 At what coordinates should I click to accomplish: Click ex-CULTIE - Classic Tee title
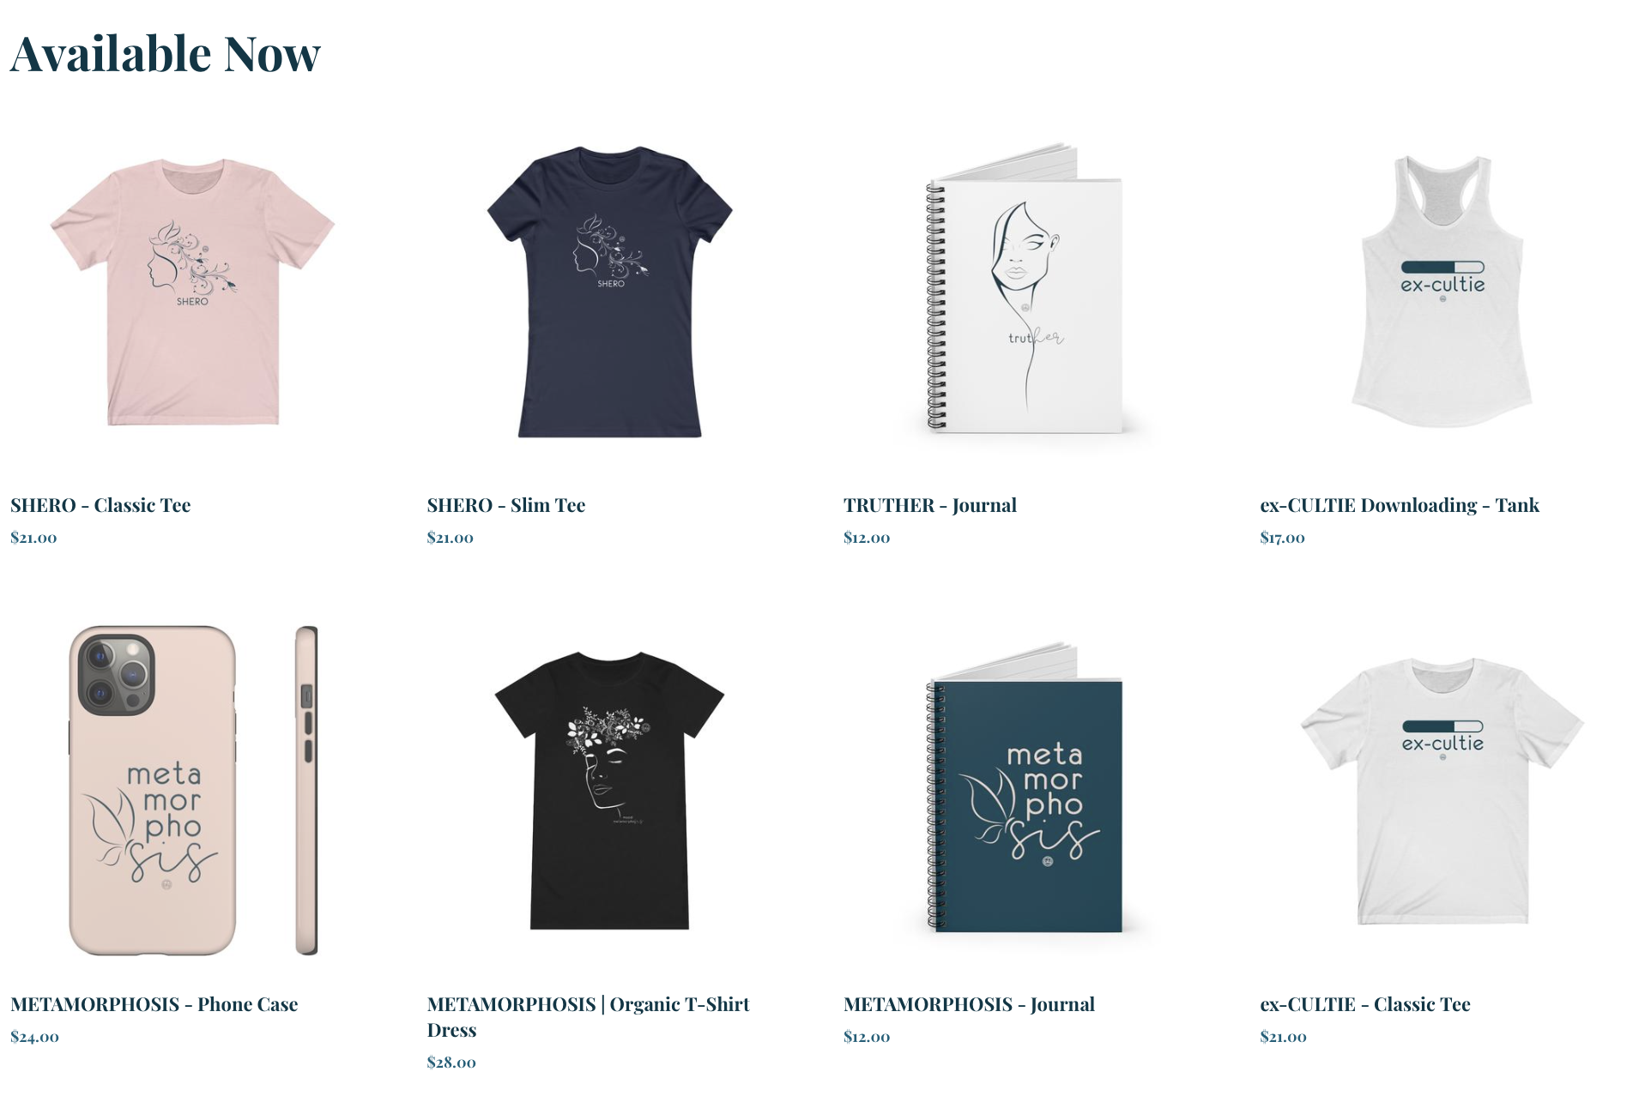tap(1365, 1004)
